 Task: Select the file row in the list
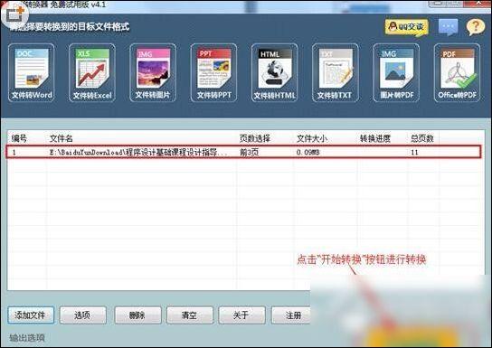coord(243,152)
